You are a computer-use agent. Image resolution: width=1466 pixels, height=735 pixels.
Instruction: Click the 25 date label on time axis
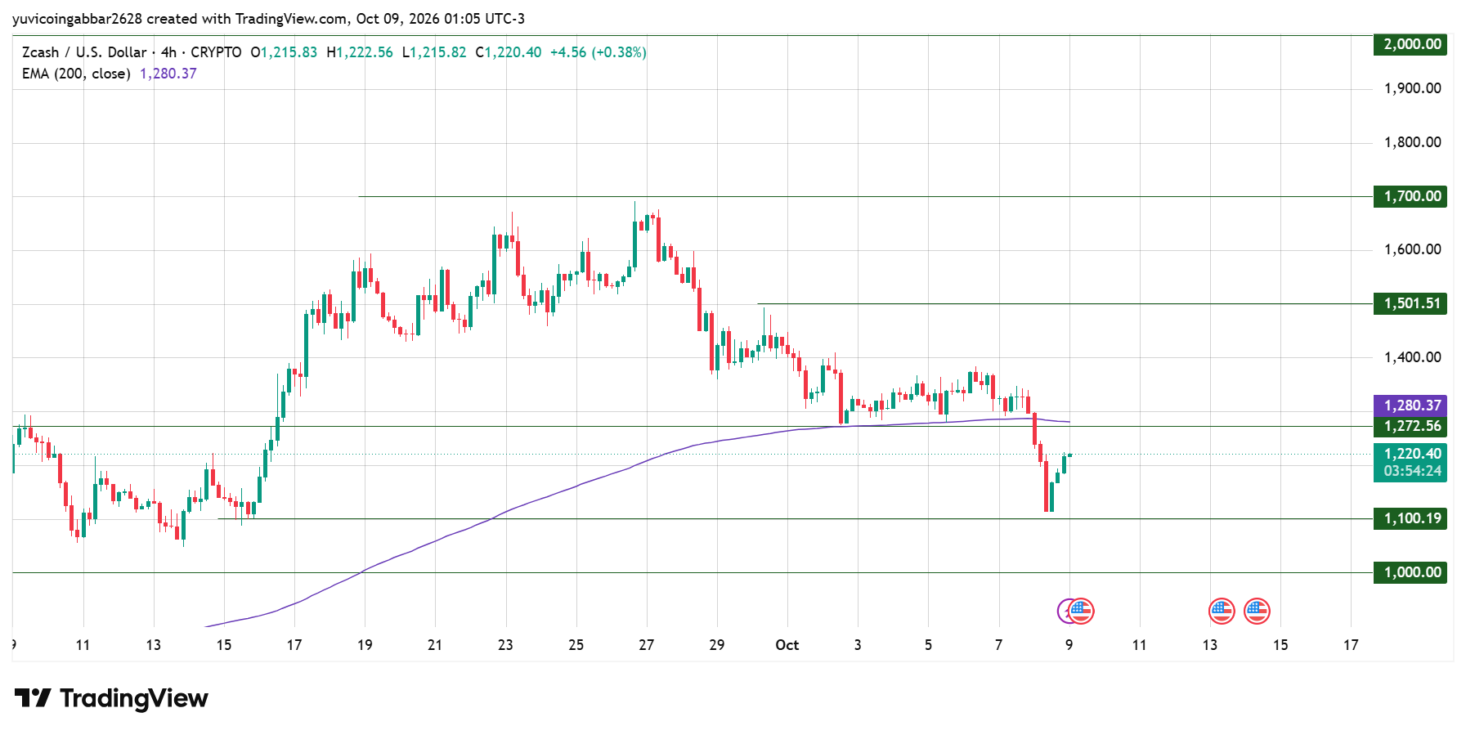[x=576, y=645]
